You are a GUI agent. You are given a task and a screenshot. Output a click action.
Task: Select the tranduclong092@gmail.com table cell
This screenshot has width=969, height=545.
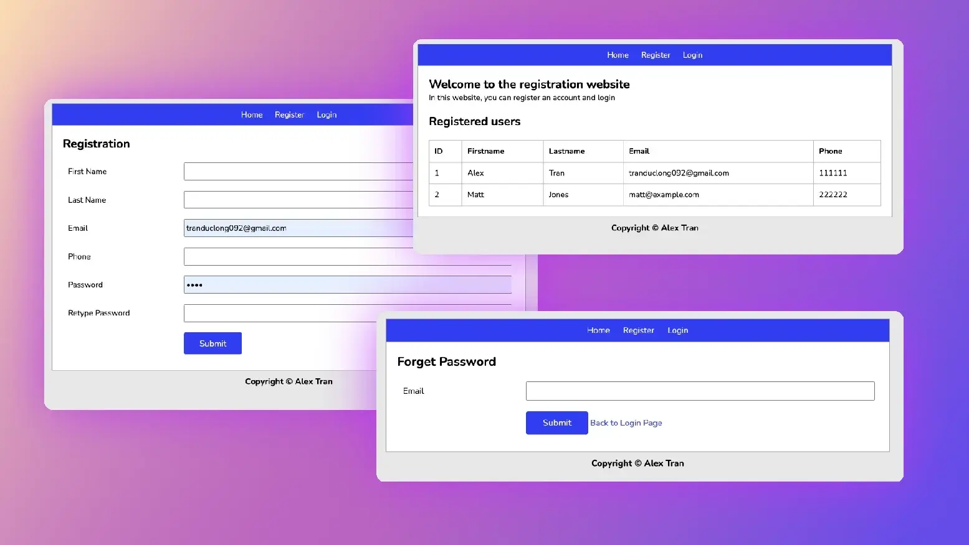[x=718, y=173]
